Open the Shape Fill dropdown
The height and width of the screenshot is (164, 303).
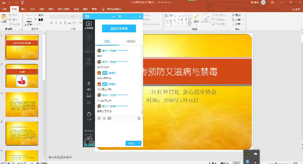coord(219,15)
